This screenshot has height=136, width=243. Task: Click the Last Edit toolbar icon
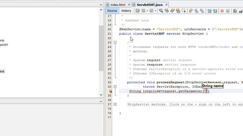[x=137, y=11]
